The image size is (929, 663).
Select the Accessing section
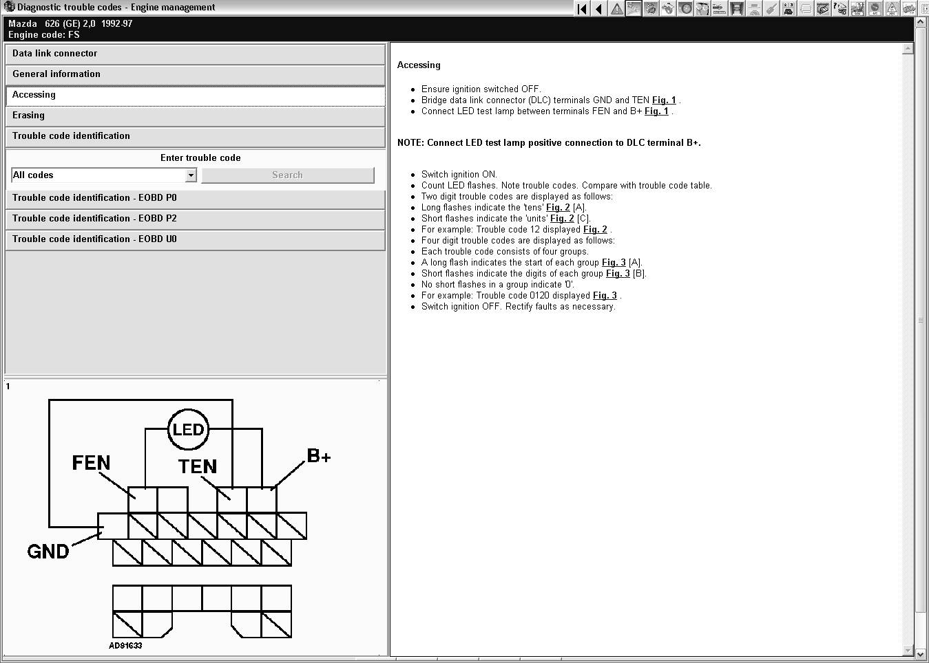coord(196,95)
